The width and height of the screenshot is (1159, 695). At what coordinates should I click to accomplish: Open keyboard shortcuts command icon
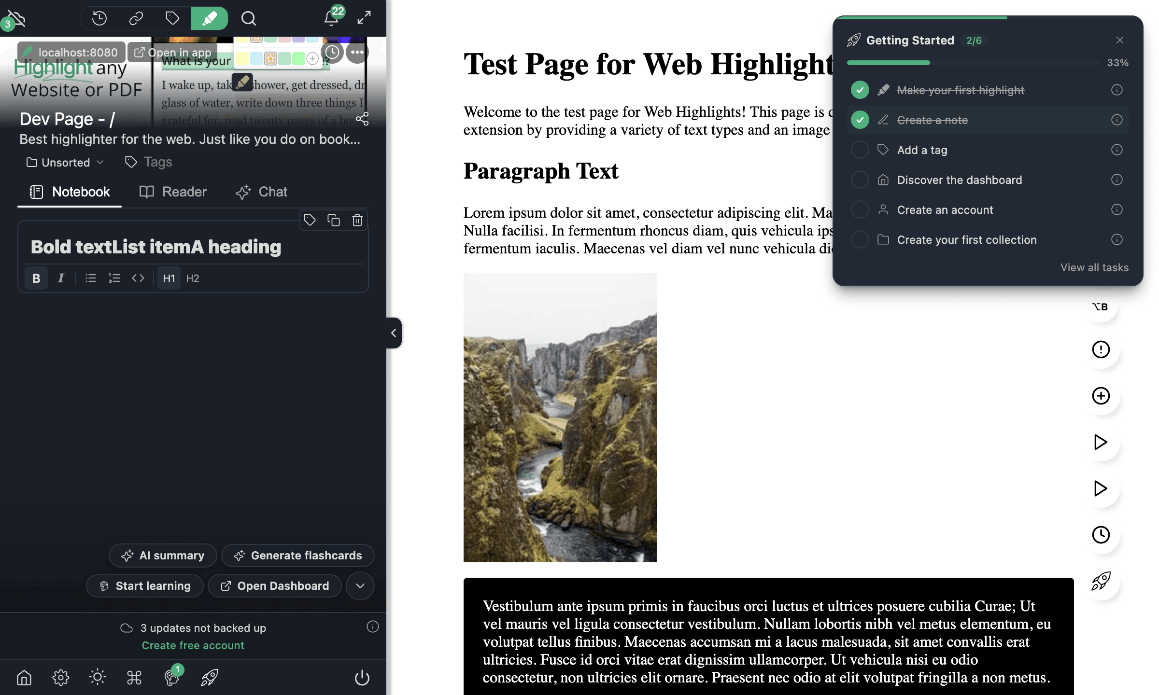134,678
